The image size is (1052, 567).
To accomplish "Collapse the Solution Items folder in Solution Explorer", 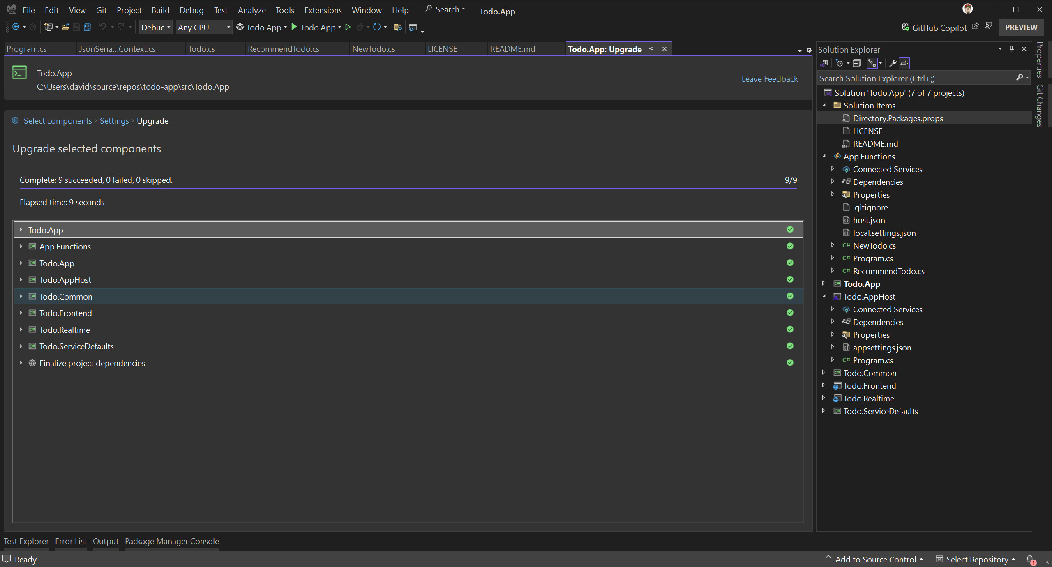I will click(824, 105).
